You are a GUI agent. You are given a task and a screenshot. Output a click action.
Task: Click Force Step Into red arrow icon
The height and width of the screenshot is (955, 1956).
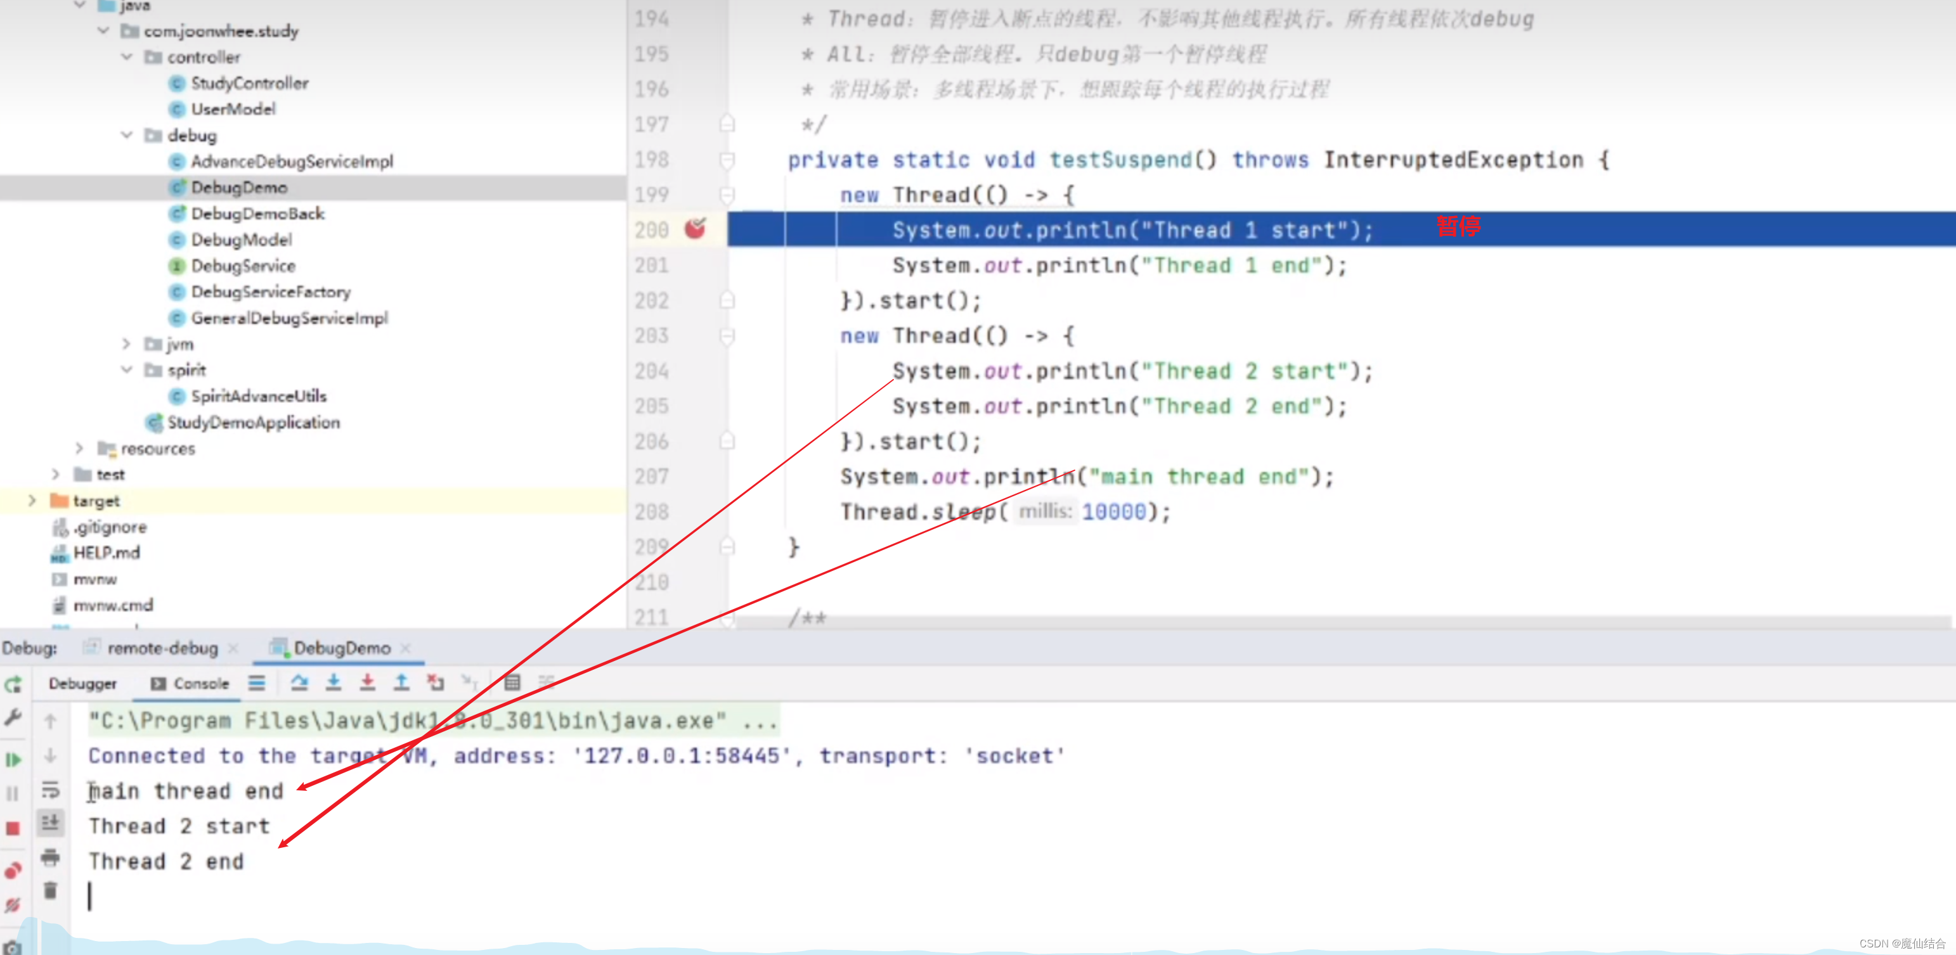coord(368,683)
